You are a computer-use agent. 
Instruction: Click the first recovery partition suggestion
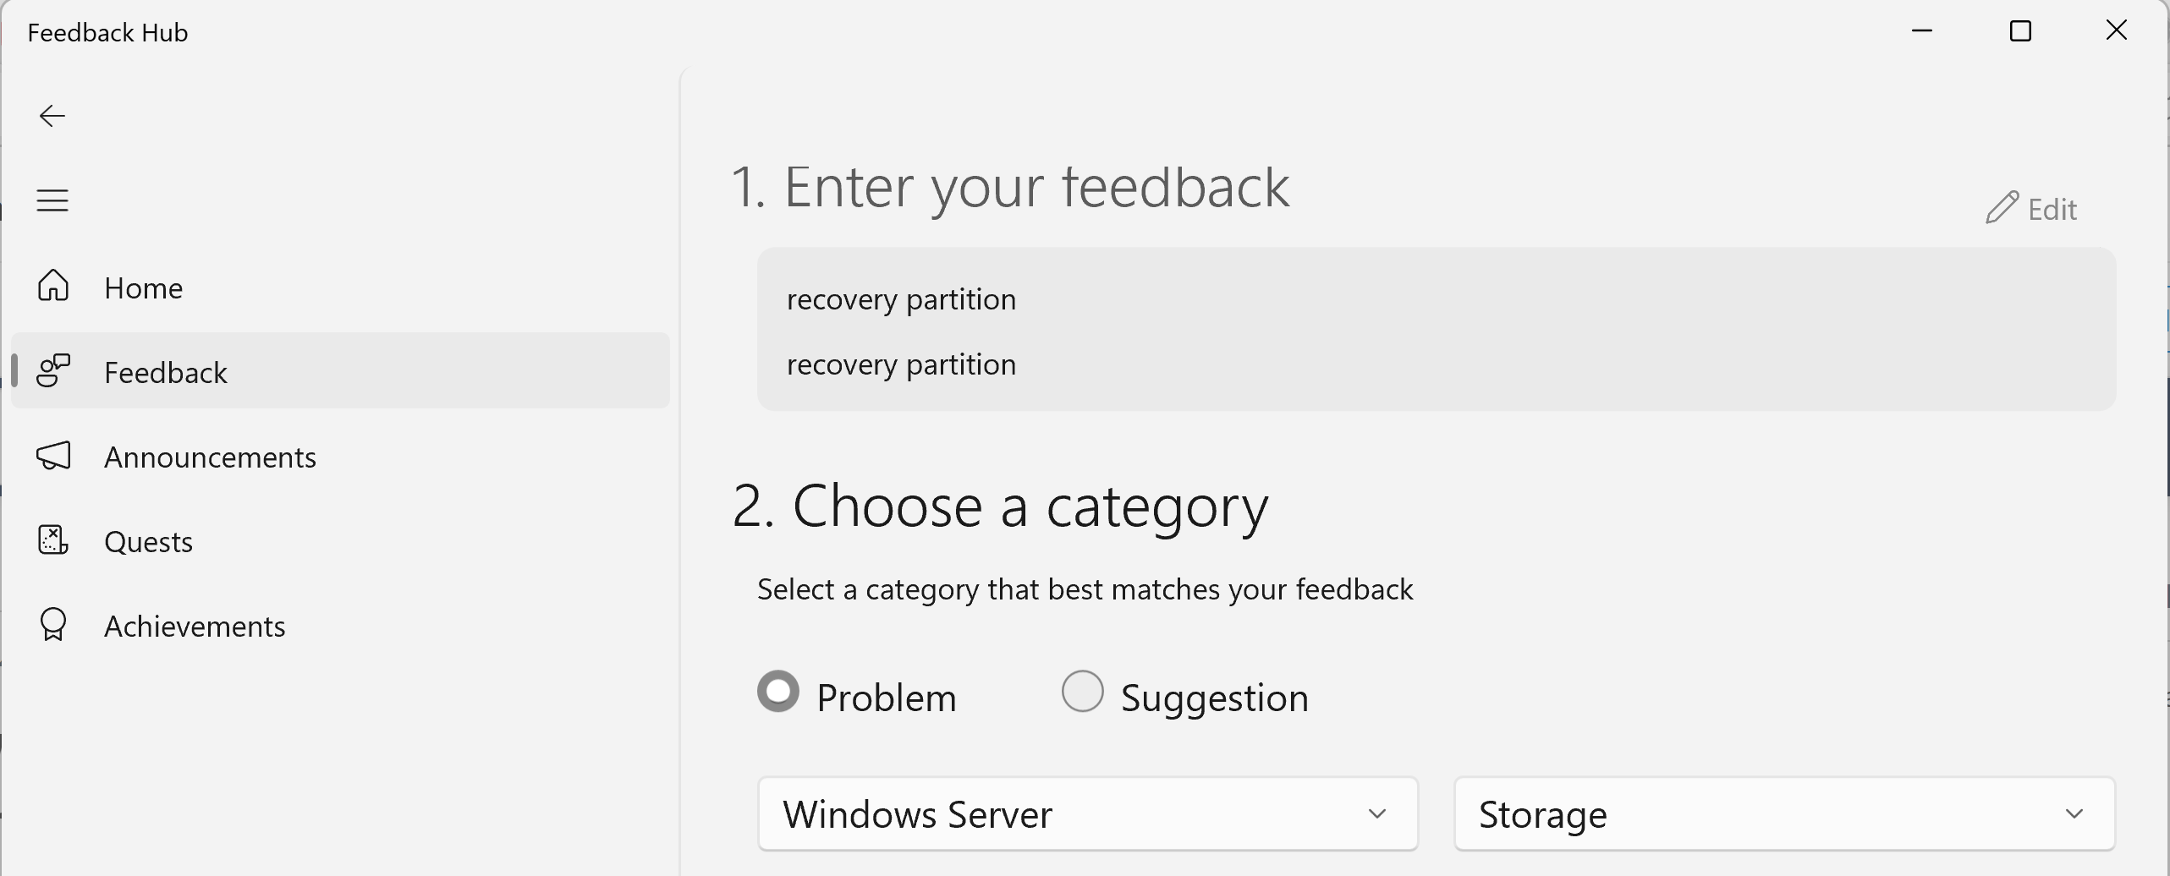[901, 298]
